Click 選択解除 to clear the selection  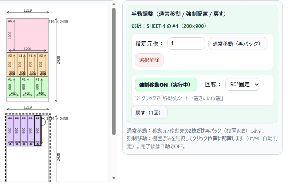(x=149, y=60)
